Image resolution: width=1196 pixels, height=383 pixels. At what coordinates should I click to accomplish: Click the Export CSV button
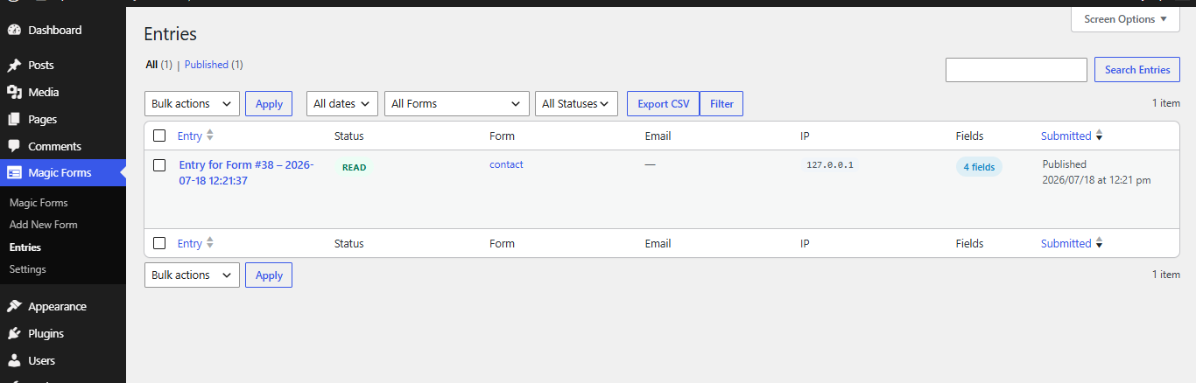pyautogui.click(x=664, y=103)
